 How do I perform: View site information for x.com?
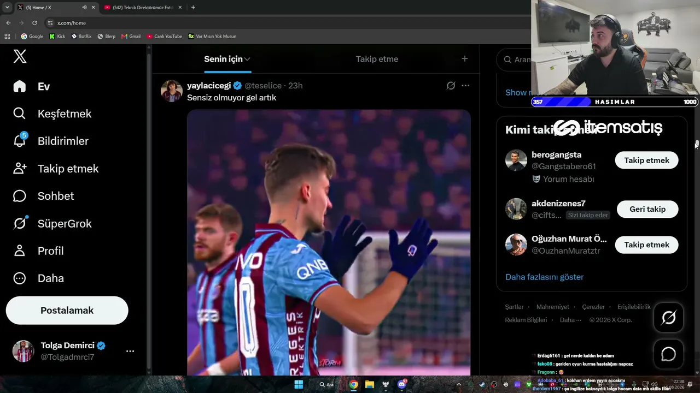[x=50, y=23]
